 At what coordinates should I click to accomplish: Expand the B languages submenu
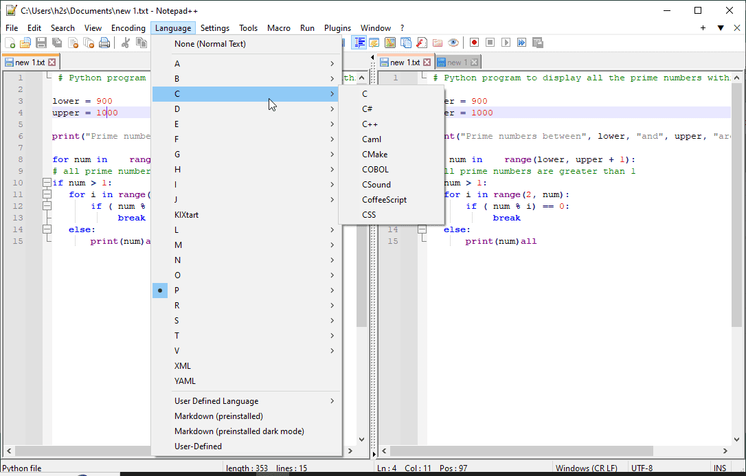(x=247, y=79)
